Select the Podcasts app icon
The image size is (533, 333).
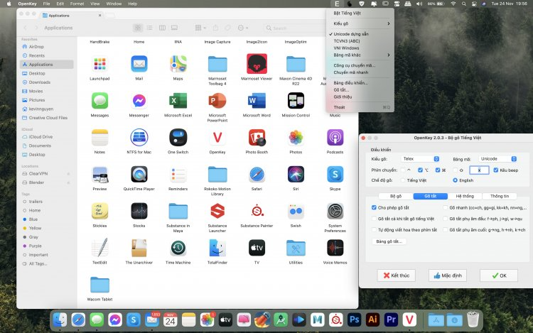(335, 138)
